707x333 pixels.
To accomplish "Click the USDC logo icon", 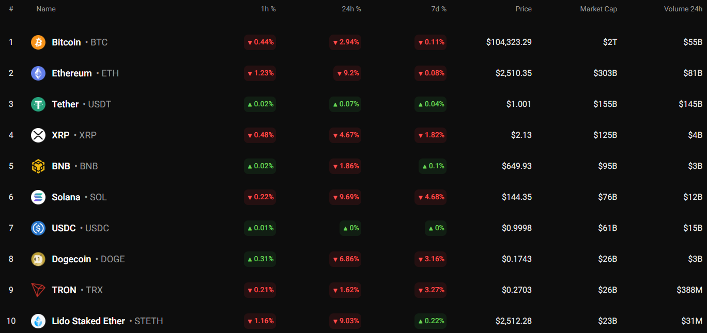I will point(38,228).
